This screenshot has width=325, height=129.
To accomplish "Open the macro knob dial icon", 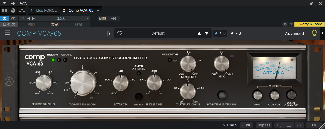I will [x=13, y=10].
